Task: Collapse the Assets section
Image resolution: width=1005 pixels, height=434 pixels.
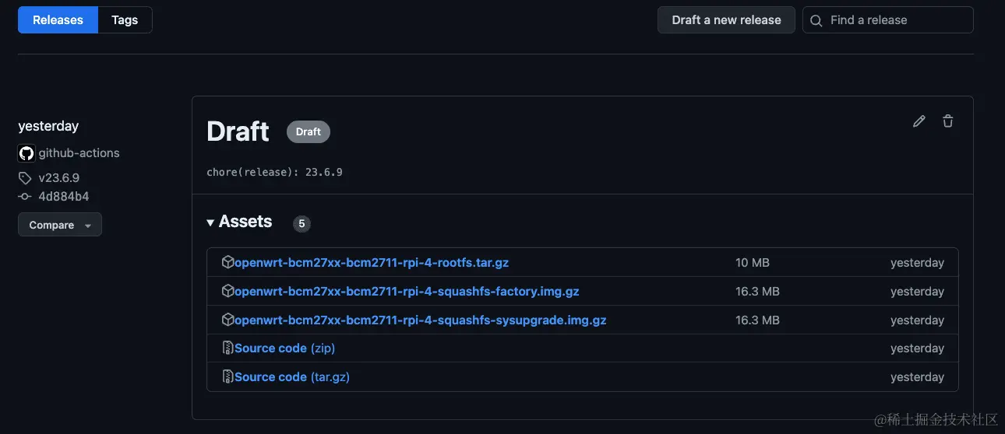Action: pyautogui.click(x=239, y=222)
